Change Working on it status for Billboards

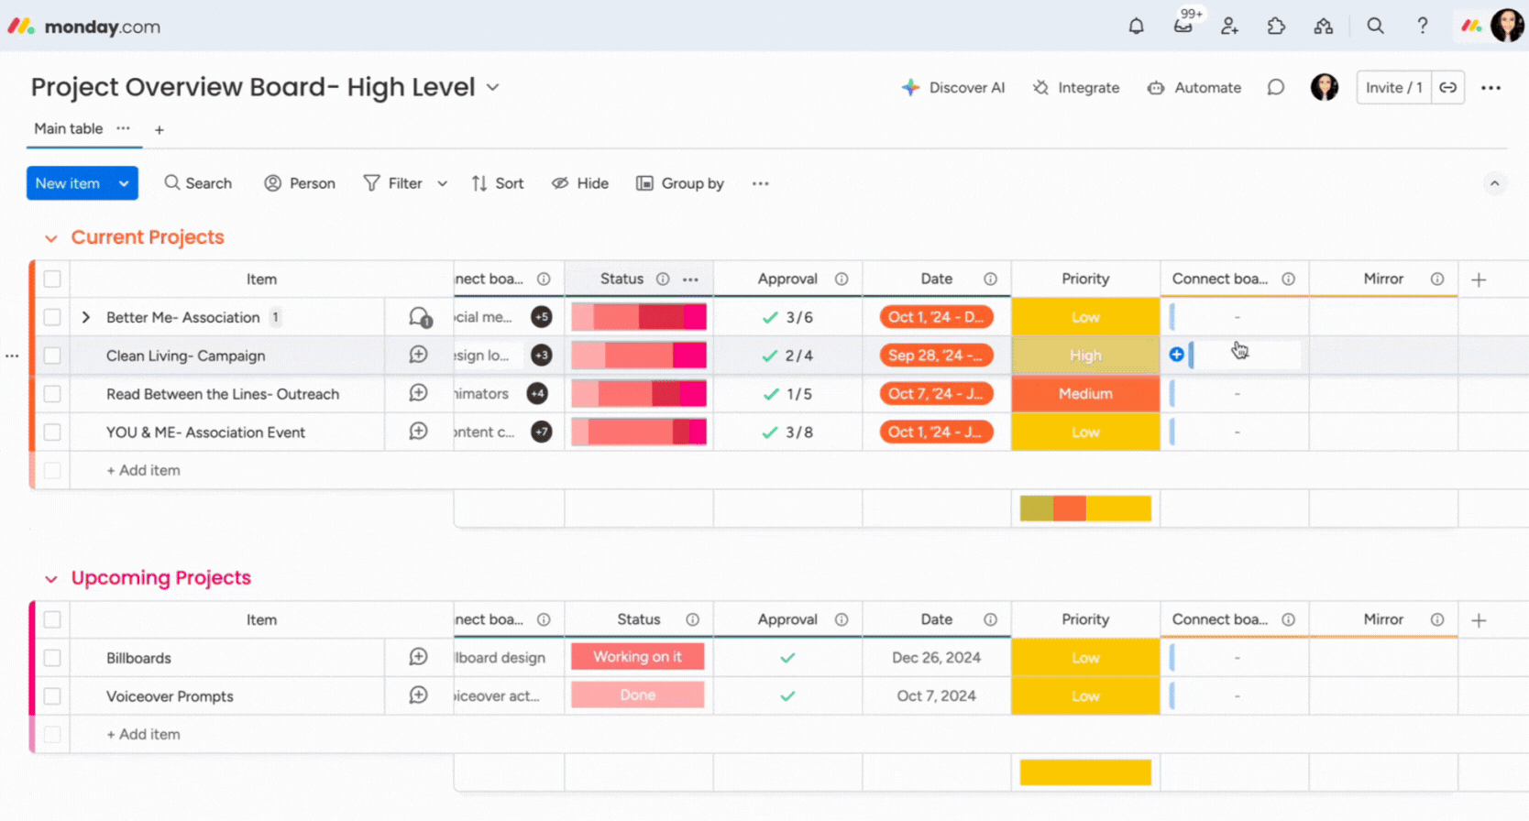tap(638, 657)
